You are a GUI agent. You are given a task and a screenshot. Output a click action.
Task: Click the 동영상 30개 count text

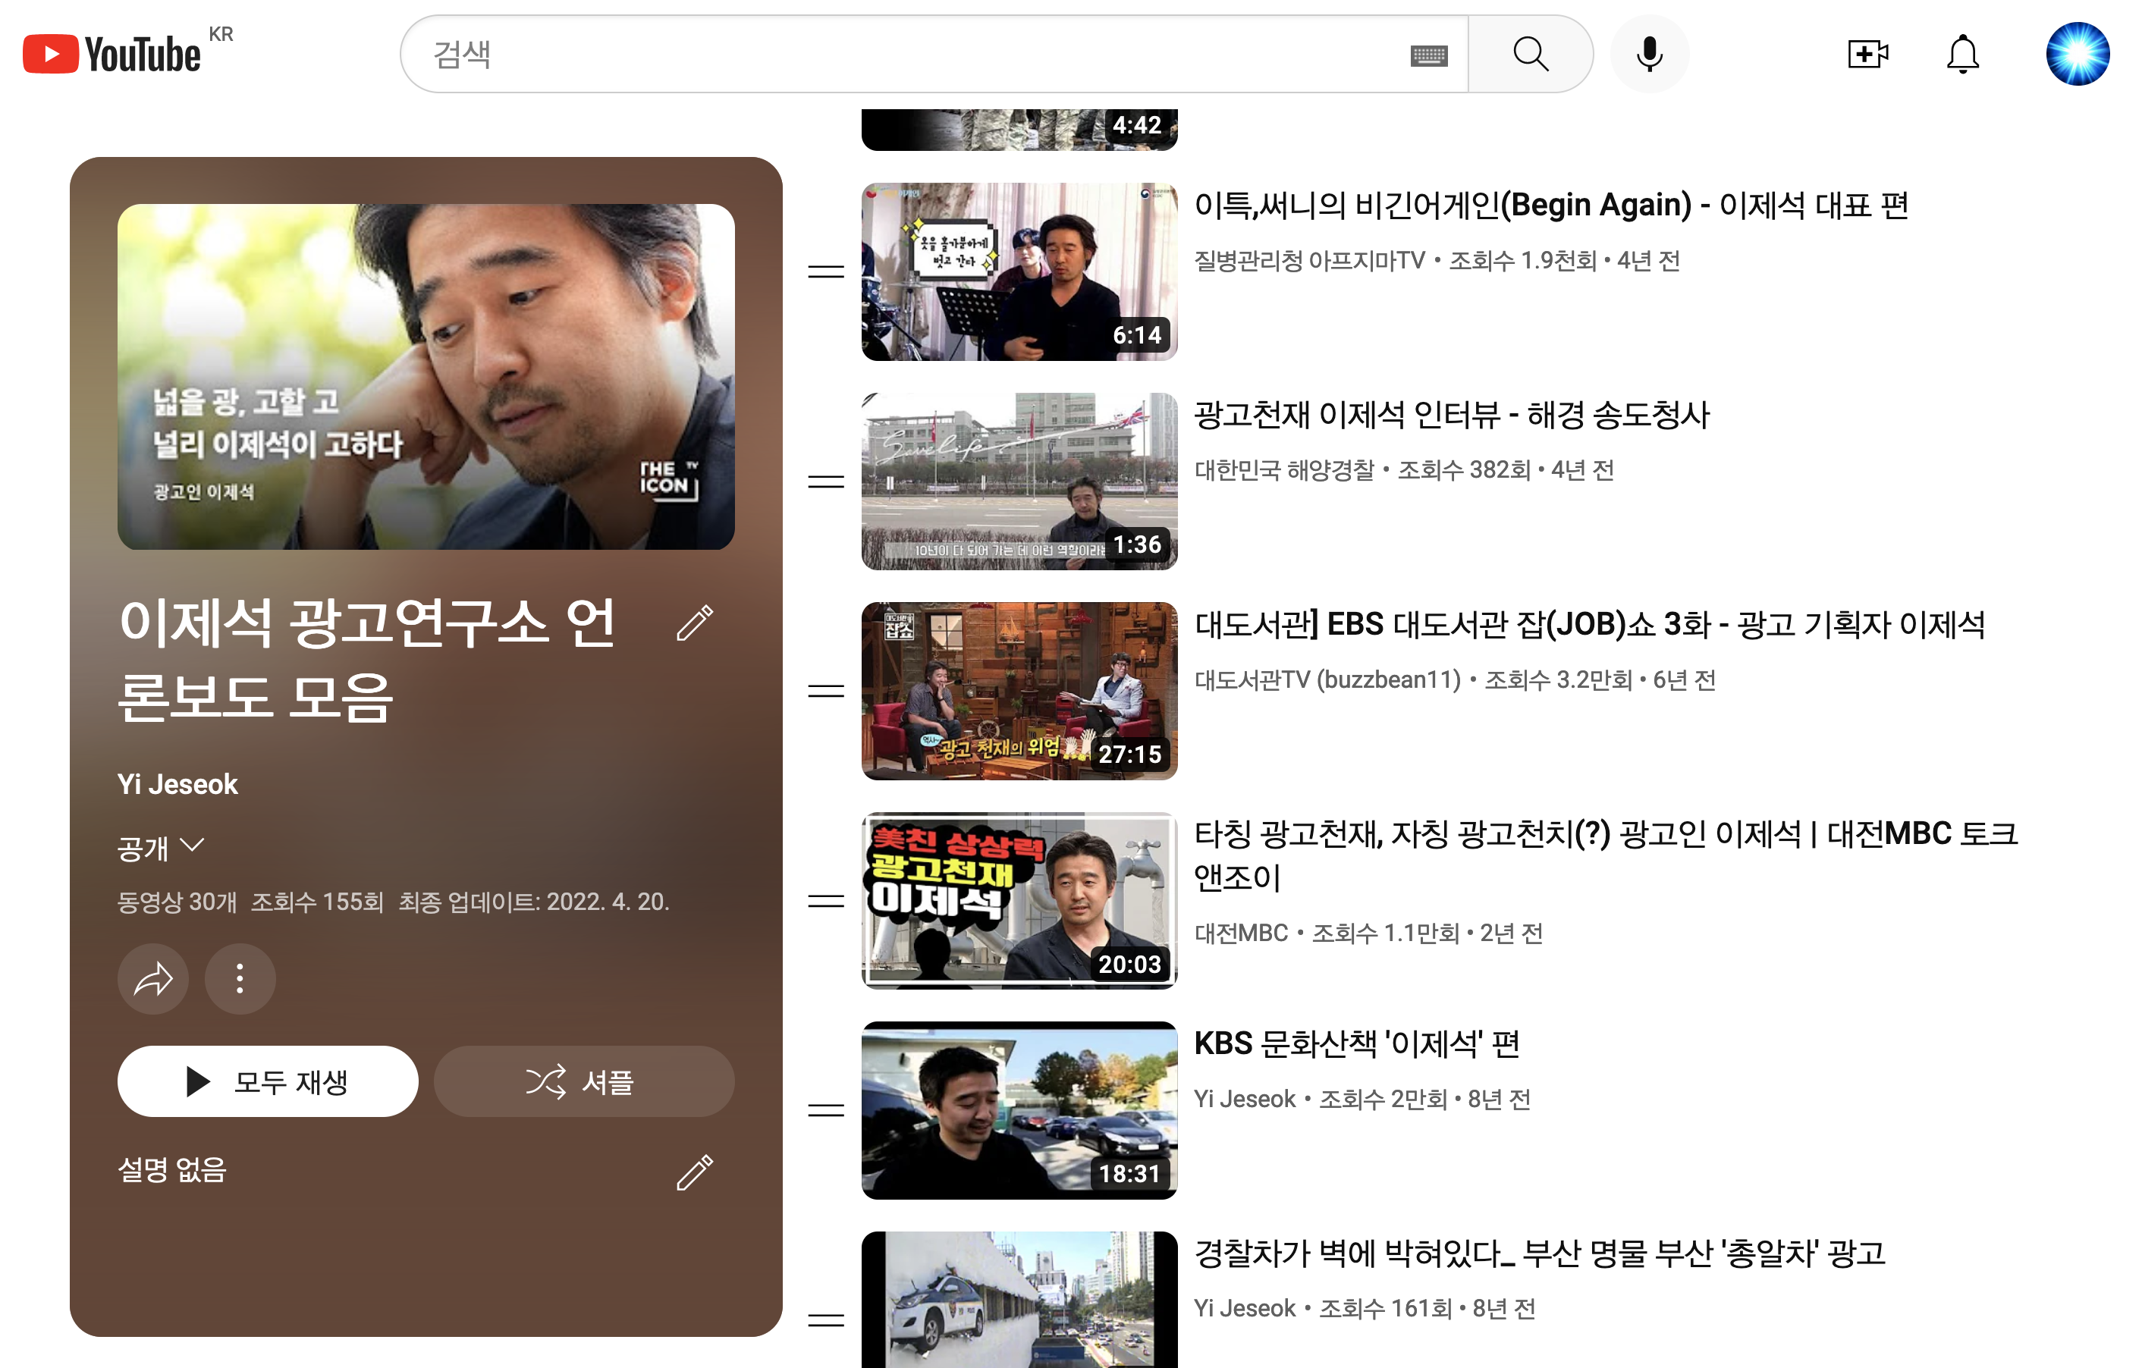(177, 902)
